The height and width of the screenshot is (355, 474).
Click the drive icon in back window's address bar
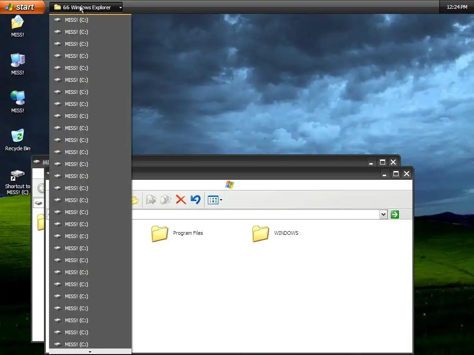tap(38, 202)
